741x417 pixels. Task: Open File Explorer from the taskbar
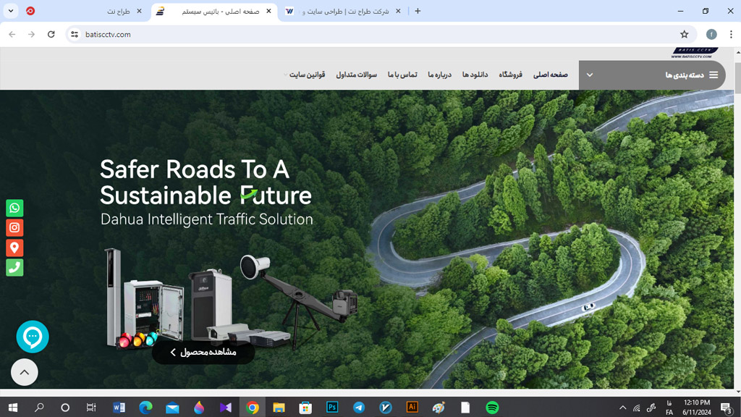tap(279, 408)
